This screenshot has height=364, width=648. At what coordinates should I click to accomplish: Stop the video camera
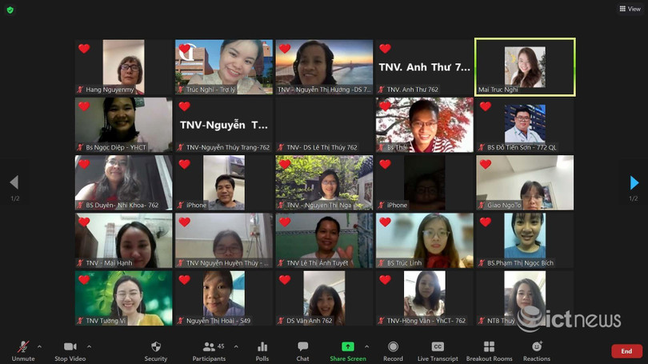pyautogui.click(x=70, y=350)
